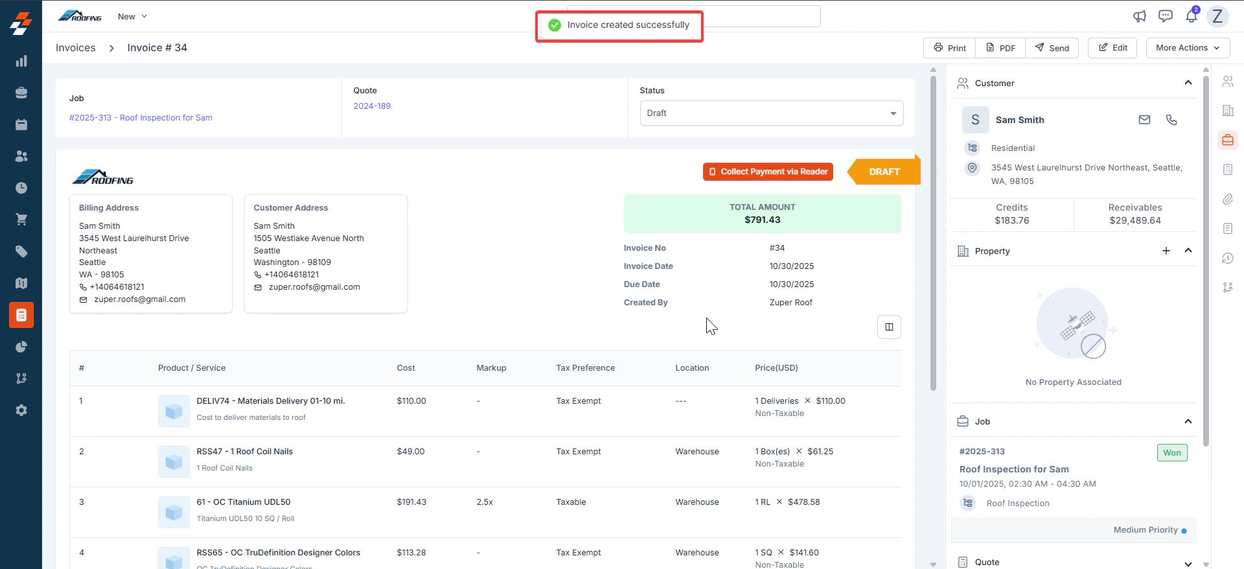The width and height of the screenshot is (1244, 569).
Task: Go back to Invoices breadcrumb
Action: [x=75, y=48]
